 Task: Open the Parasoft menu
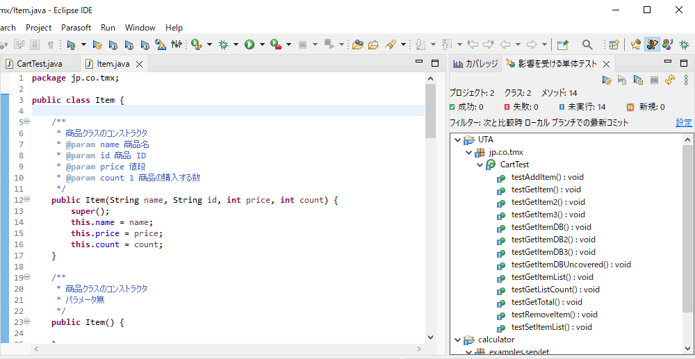(76, 28)
